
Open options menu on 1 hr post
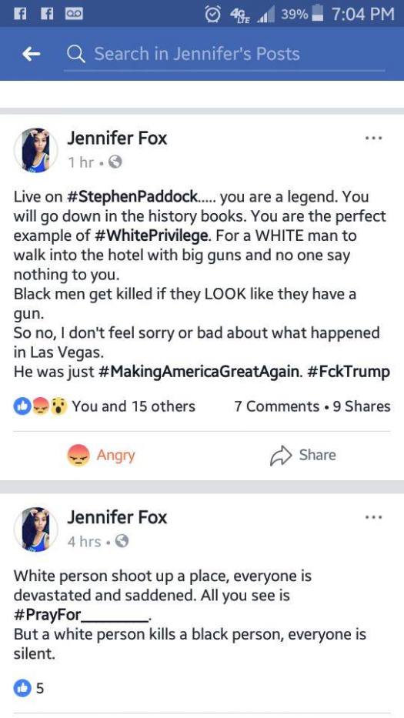click(374, 138)
